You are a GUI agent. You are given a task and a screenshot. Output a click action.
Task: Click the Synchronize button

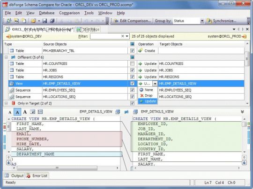(222, 21)
